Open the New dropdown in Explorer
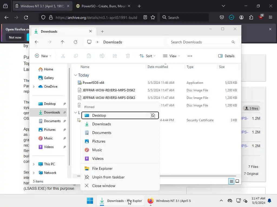 coord(43,56)
